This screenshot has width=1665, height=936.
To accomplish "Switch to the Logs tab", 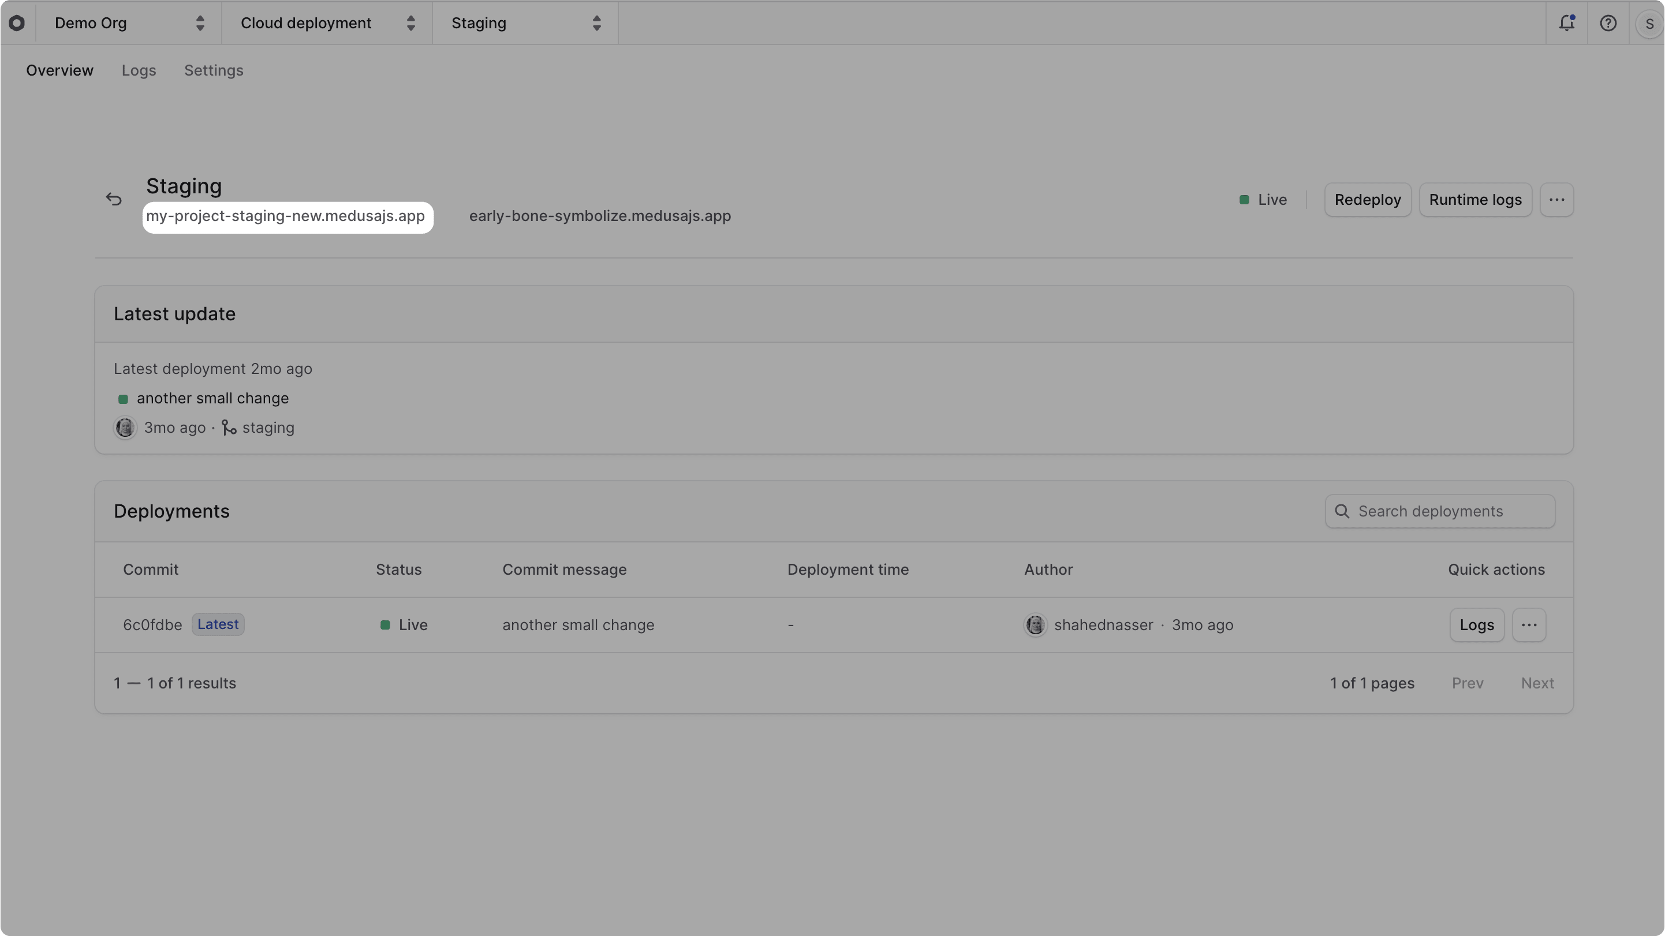I will point(139,70).
